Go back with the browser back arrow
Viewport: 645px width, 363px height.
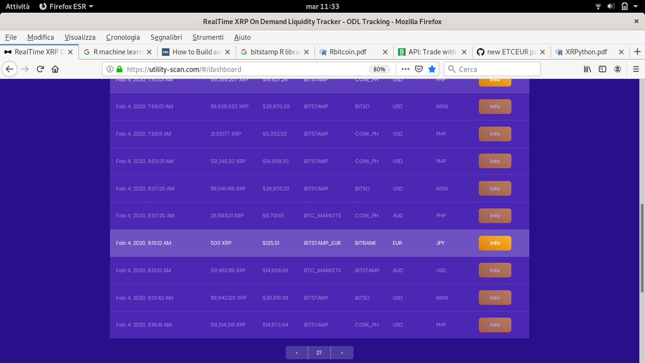pyautogui.click(x=9, y=69)
